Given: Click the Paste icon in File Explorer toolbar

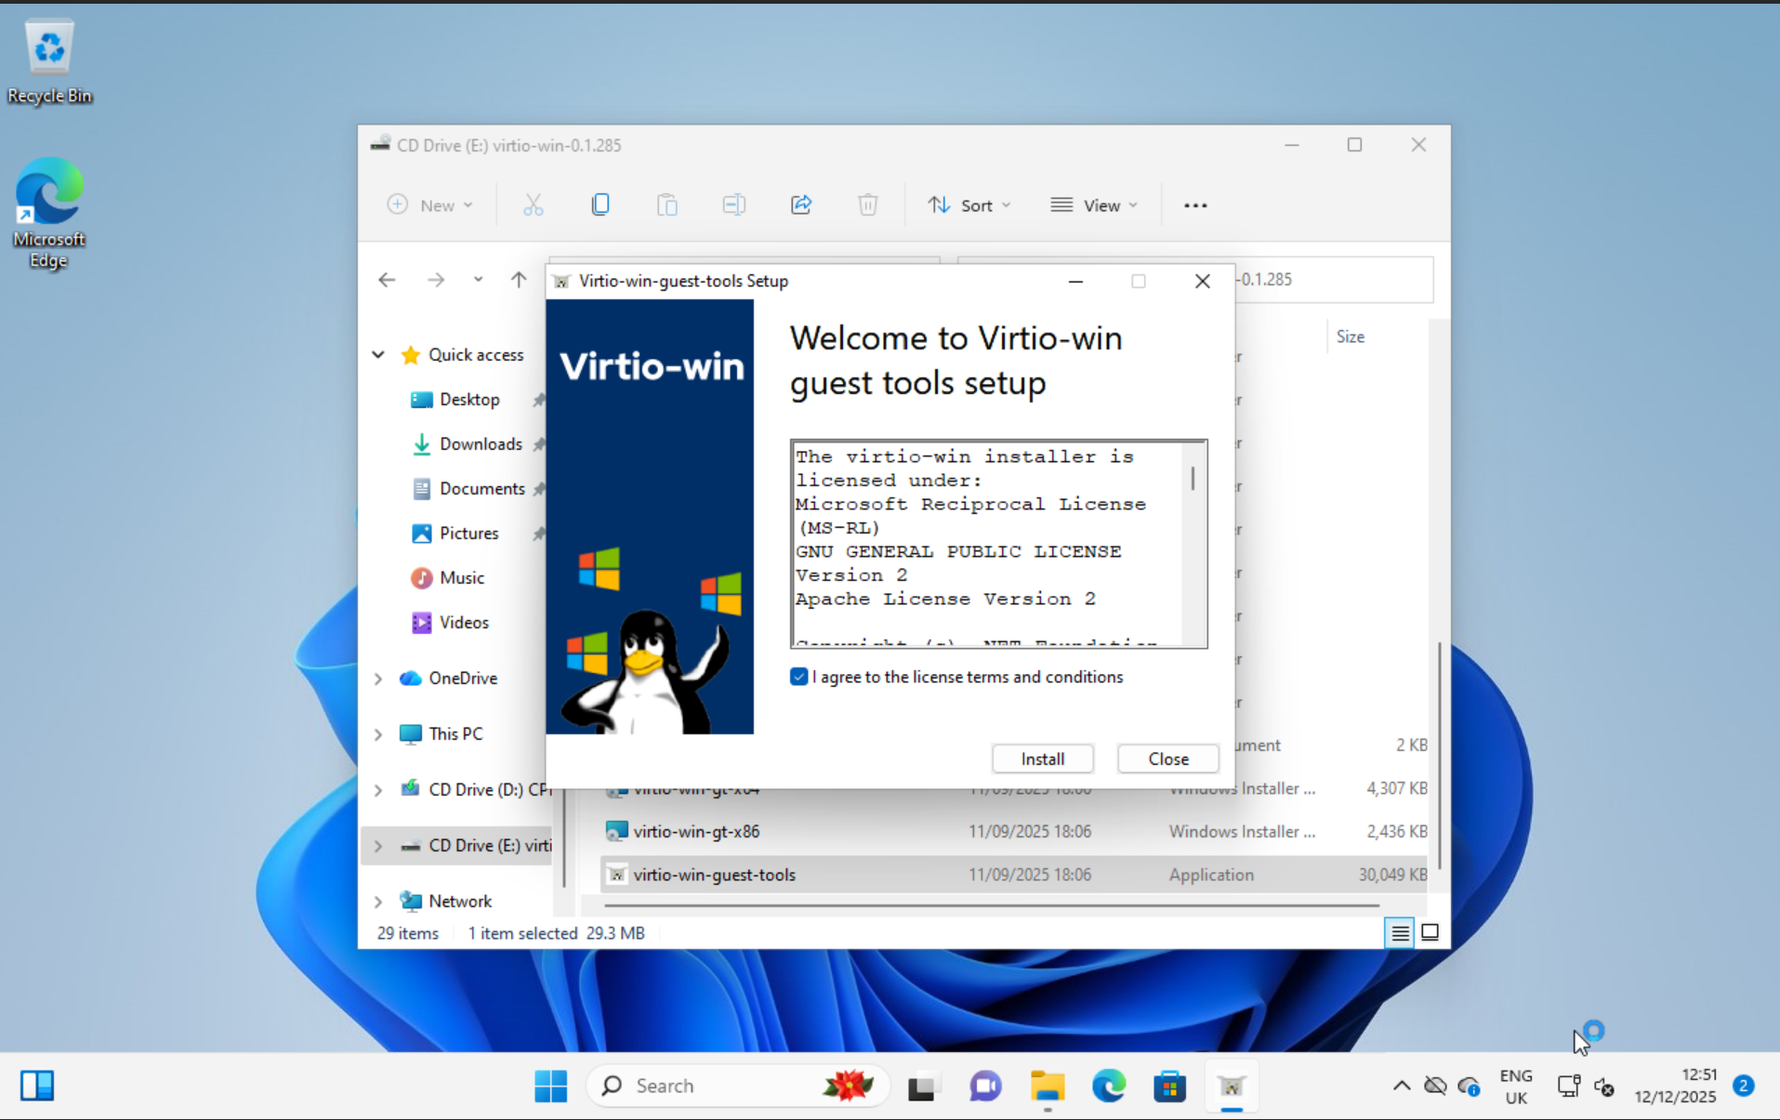Looking at the screenshot, I should [666, 204].
